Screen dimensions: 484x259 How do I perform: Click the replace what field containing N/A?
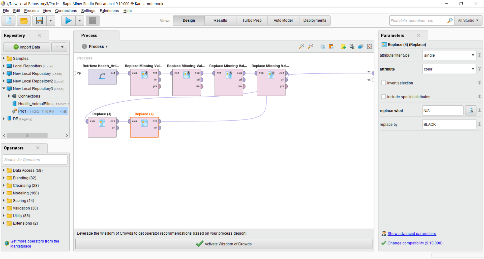(x=443, y=111)
